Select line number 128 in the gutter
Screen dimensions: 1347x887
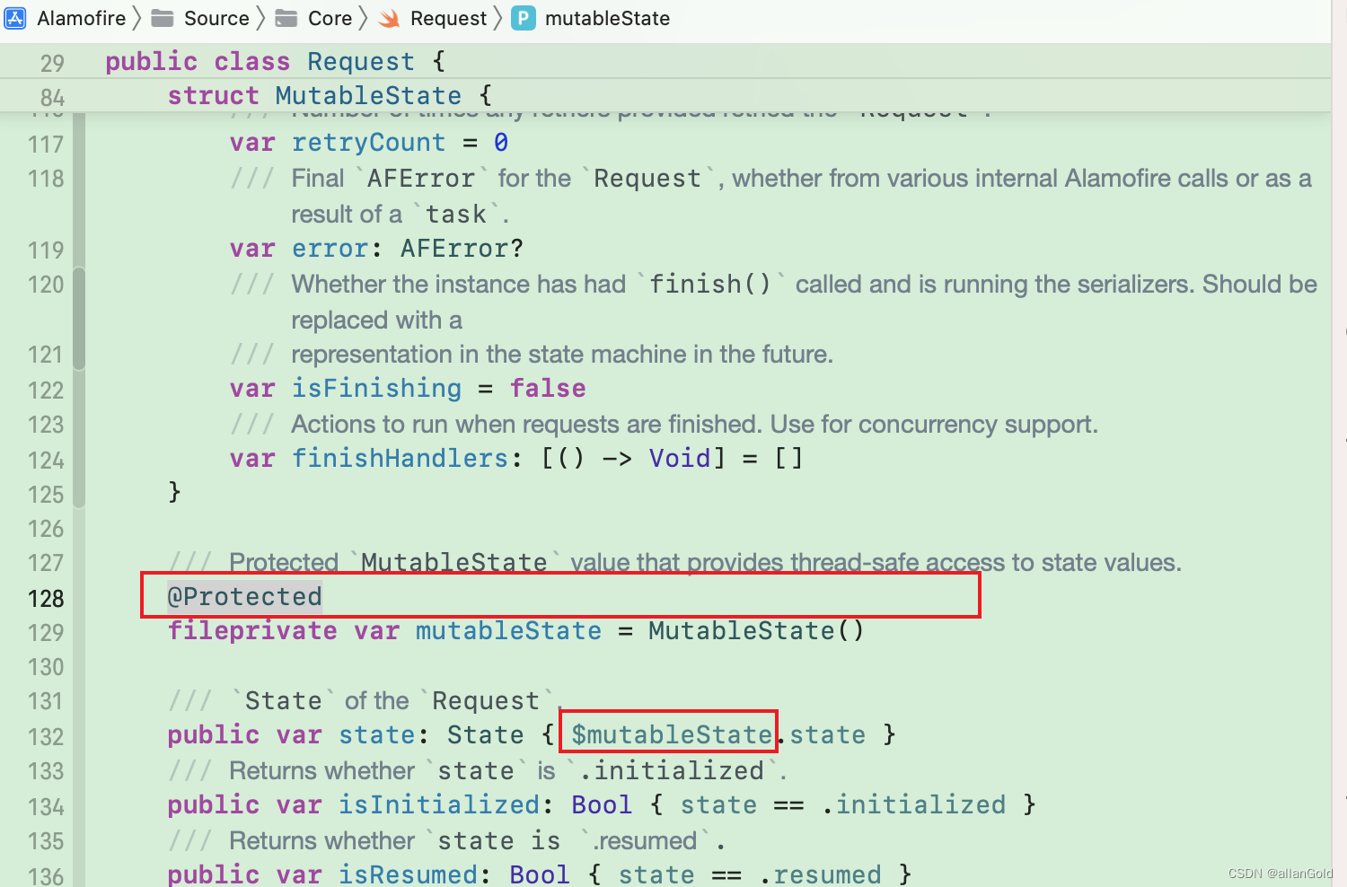point(46,599)
